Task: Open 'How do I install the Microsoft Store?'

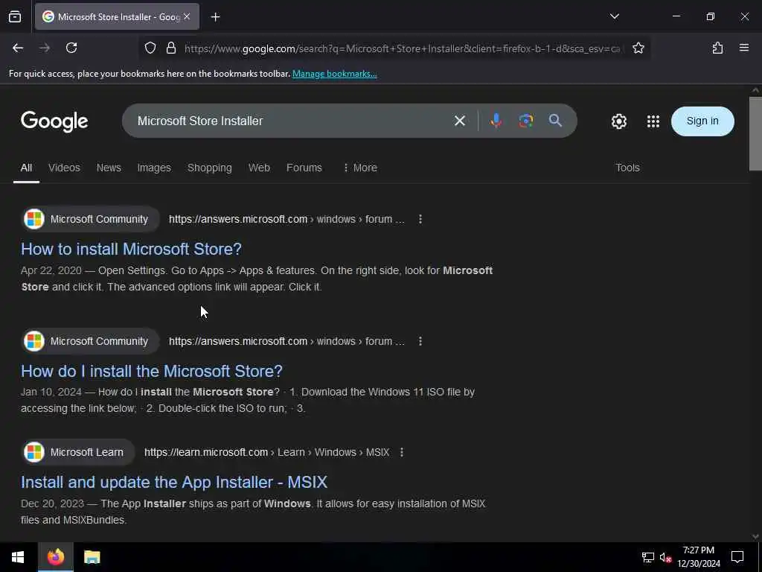Action: click(x=152, y=371)
